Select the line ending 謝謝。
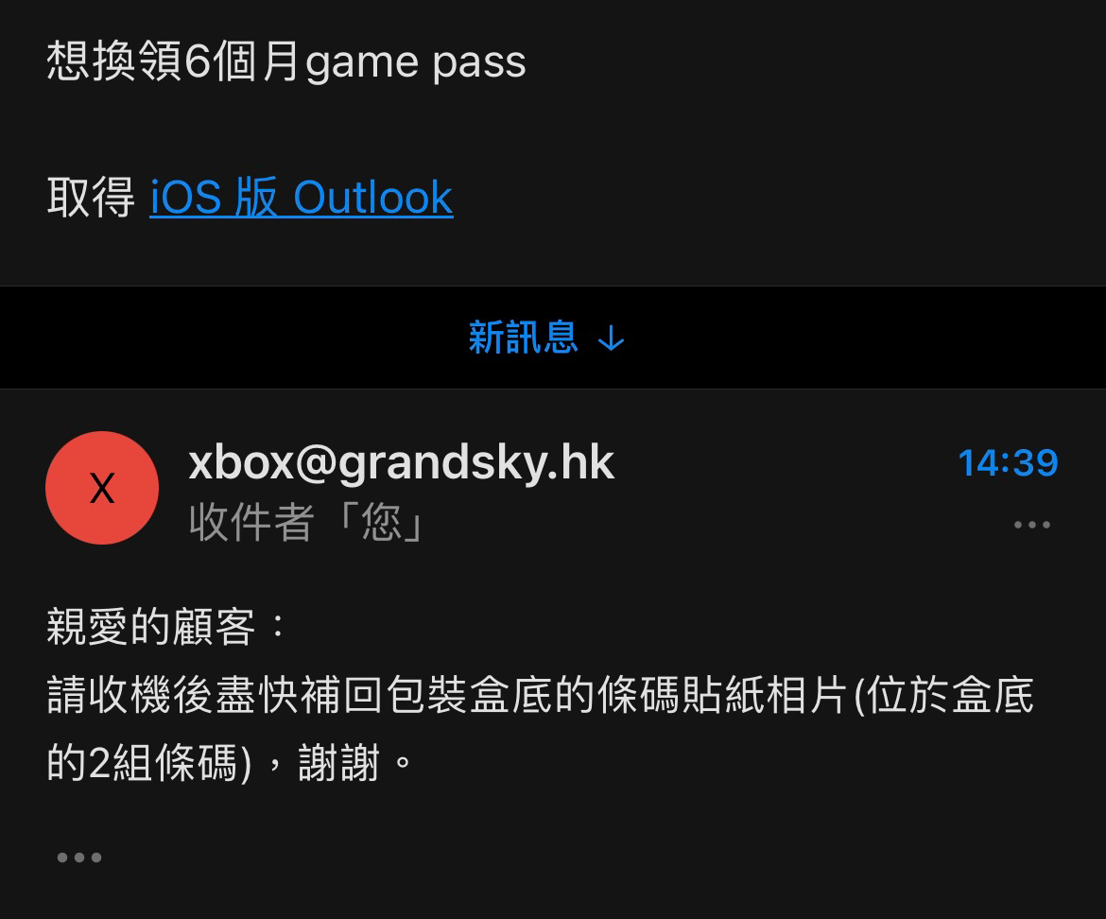The width and height of the screenshot is (1106, 919). (x=230, y=762)
